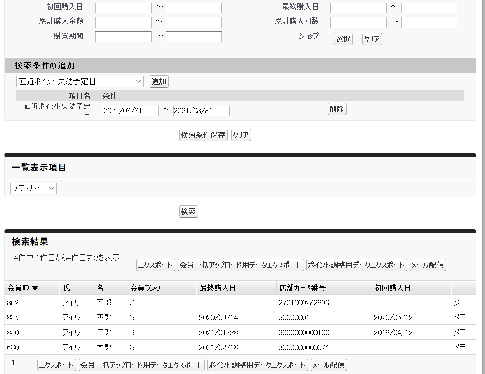Edit the start date 2021/03/31 field
The width and height of the screenshot is (485, 374).
coord(131,111)
